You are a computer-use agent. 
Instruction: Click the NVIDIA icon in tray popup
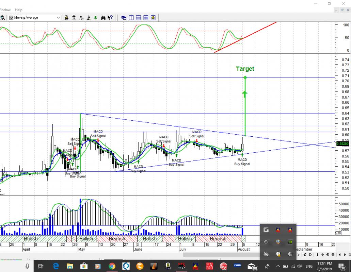[290, 242]
